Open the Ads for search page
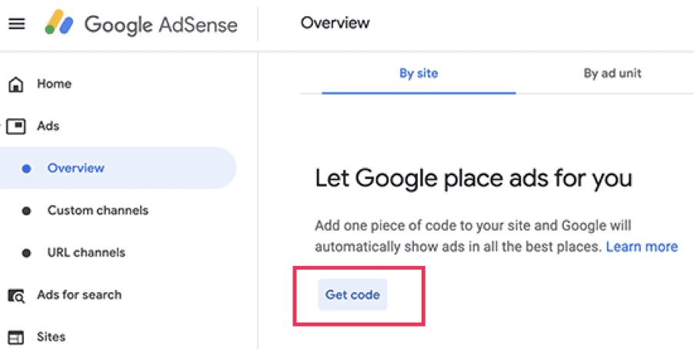Image resolution: width=694 pixels, height=349 pixels. pos(79,295)
